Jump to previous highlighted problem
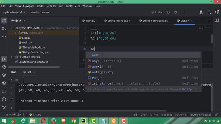Viewport: 221px width, 124px height. click(x=206, y=28)
